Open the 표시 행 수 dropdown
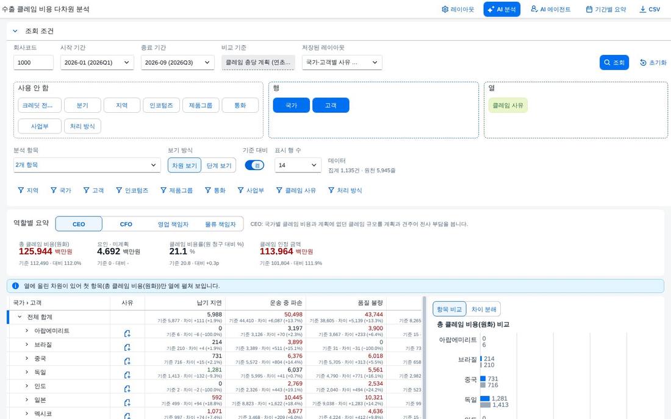The height and width of the screenshot is (419, 671). [x=298, y=165]
